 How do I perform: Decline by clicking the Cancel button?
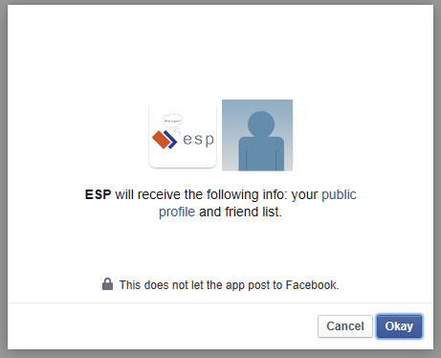[x=345, y=326]
